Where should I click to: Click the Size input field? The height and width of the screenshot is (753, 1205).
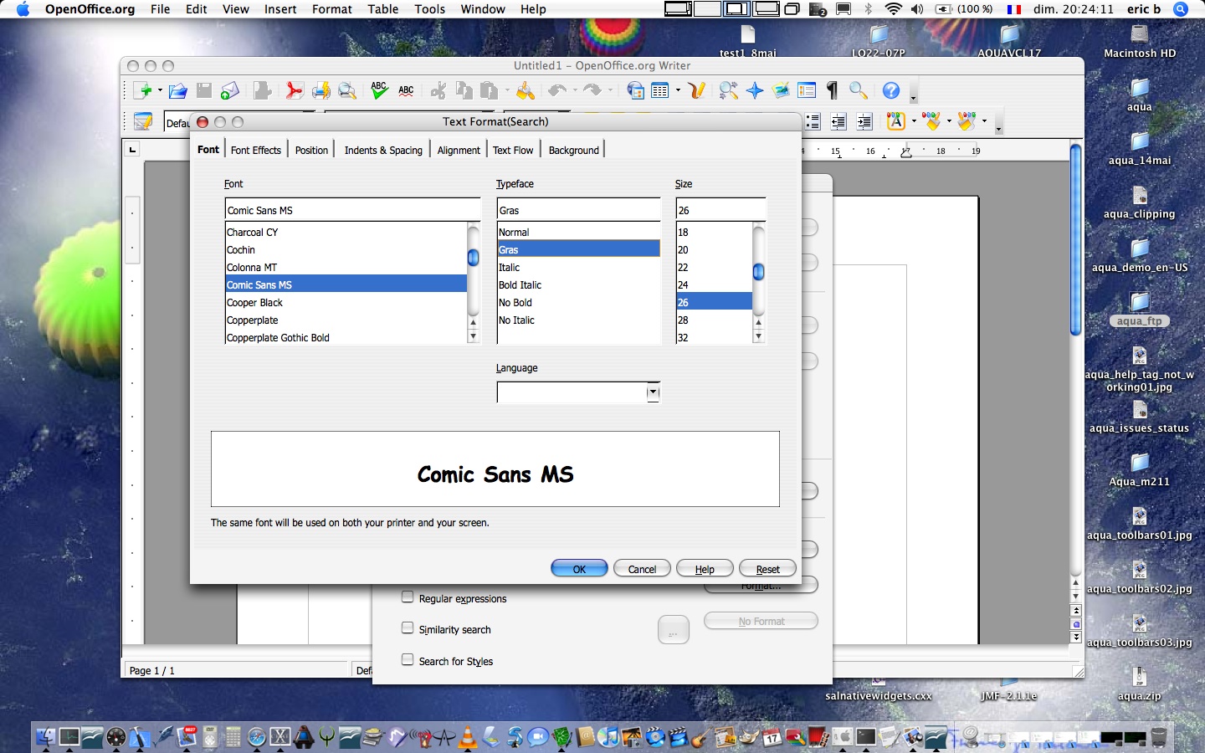(x=720, y=210)
